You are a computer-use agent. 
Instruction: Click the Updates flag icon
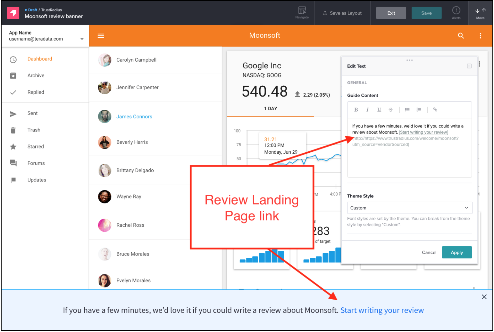(13, 180)
